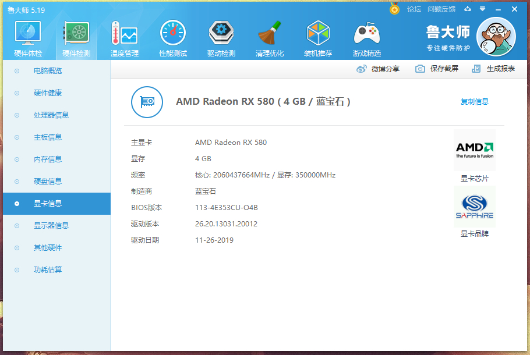The image size is (530, 355).
Task: Click the heading AMD Radeon RX 580 ( 4 GB / 蓝宝石 )
Action: point(263,102)
